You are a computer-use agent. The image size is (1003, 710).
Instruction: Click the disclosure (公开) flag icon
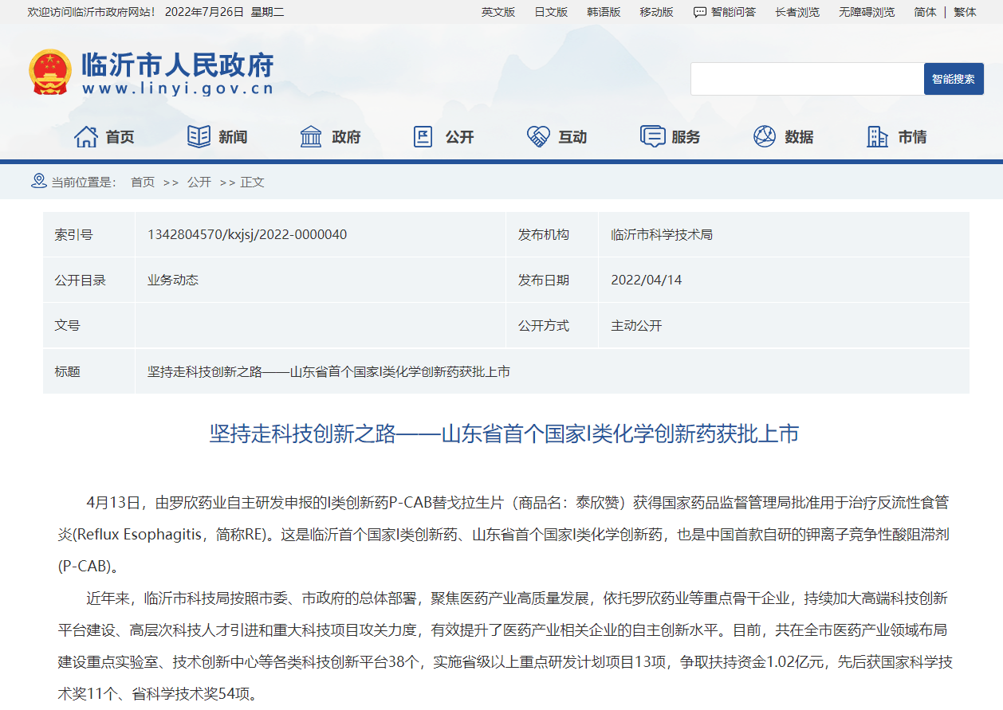(423, 137)
